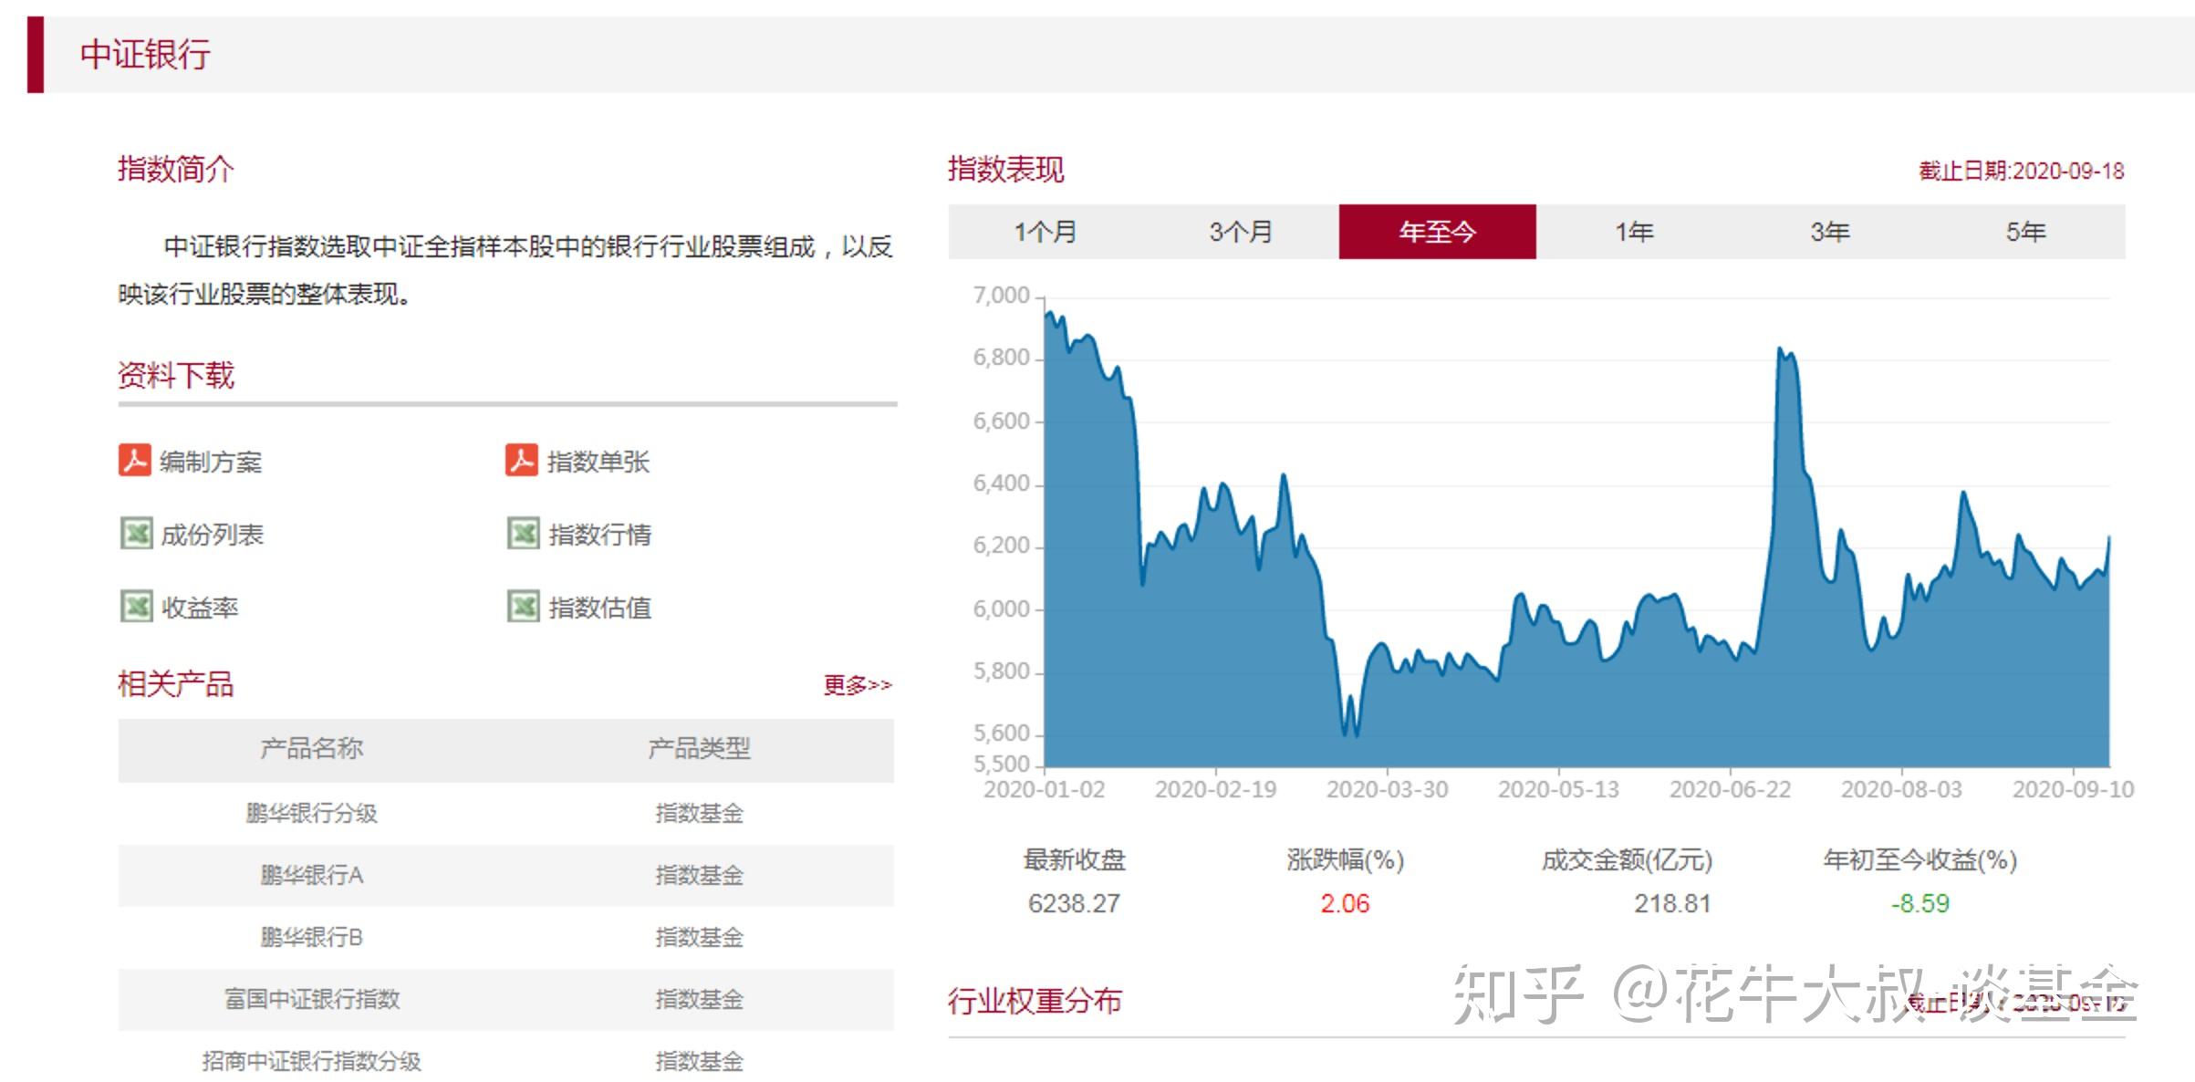Click the PDF icon beside 指数单张
Viewport: 2195px width, 1082px height.
522,460
